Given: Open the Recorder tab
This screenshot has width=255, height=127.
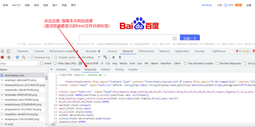Looking at the screenshot, I should tap(93, 51).
